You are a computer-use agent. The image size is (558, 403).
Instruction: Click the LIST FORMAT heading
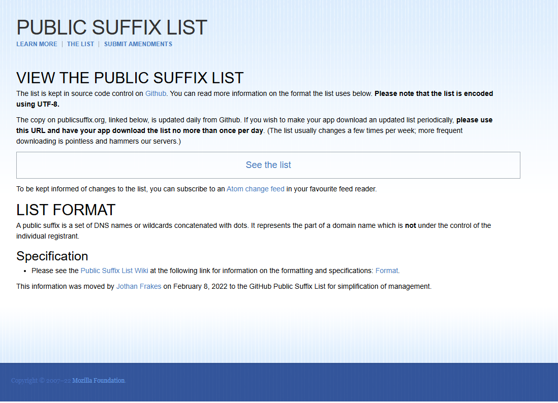(66, 210)
